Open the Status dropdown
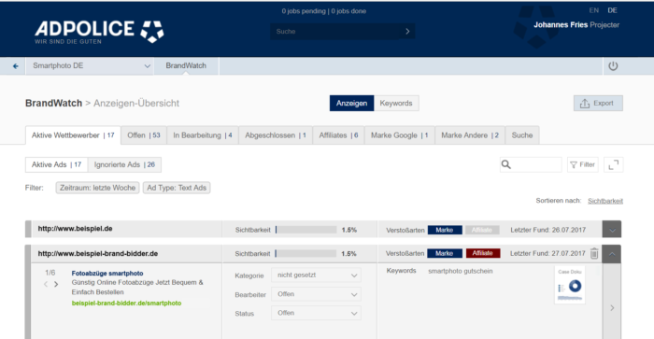The image size is (654, 339). click(x=316, y=313)
